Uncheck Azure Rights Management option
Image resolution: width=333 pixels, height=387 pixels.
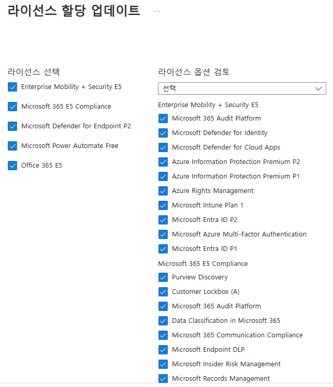163,191
